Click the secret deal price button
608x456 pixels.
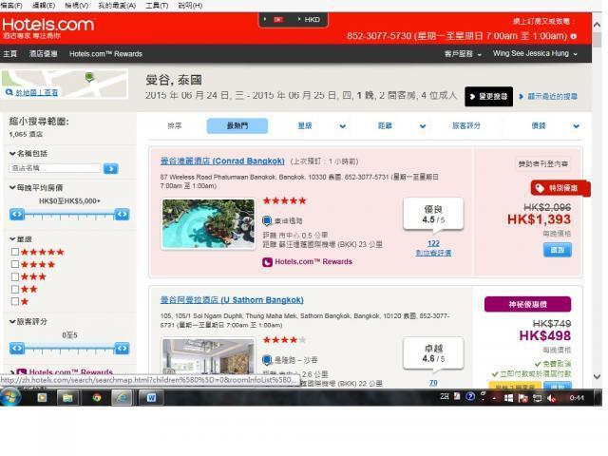(x=527, y=304)
